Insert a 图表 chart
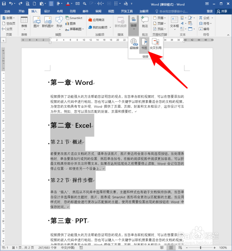 click(70, 24)
